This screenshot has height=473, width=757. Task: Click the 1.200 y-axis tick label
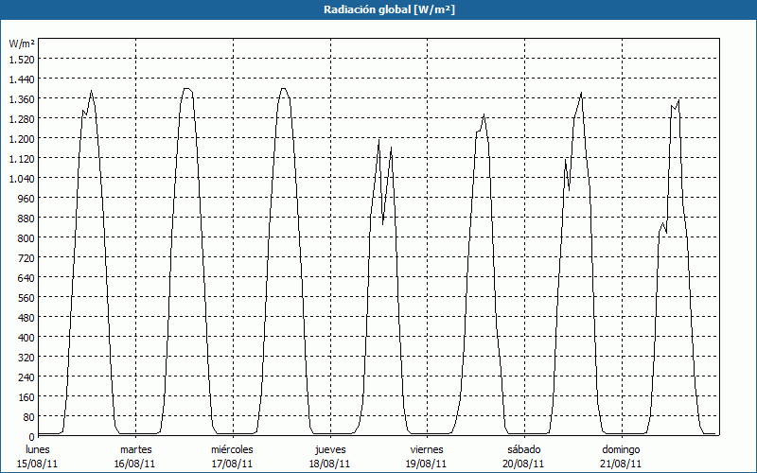(20, 138)
